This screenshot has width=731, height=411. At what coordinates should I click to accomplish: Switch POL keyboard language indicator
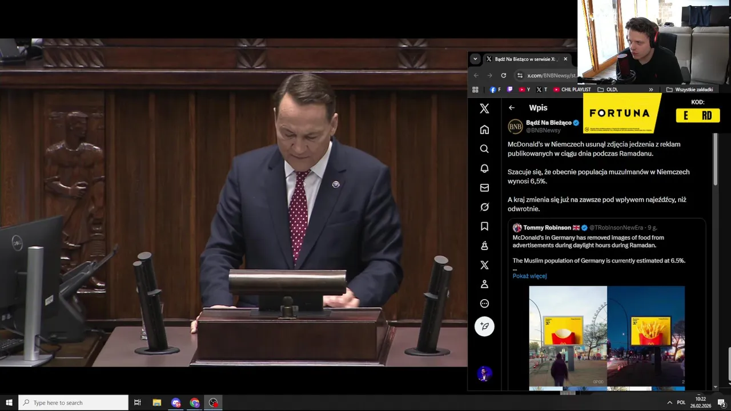[681, 402]
